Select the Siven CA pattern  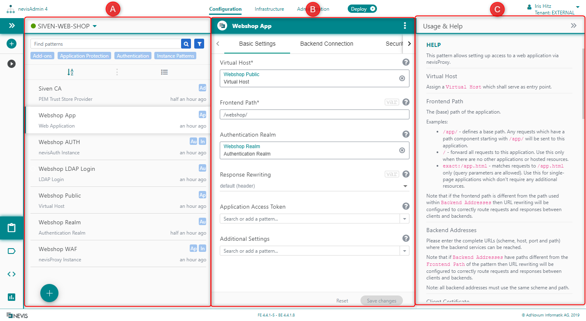click(x=118, y=93)
